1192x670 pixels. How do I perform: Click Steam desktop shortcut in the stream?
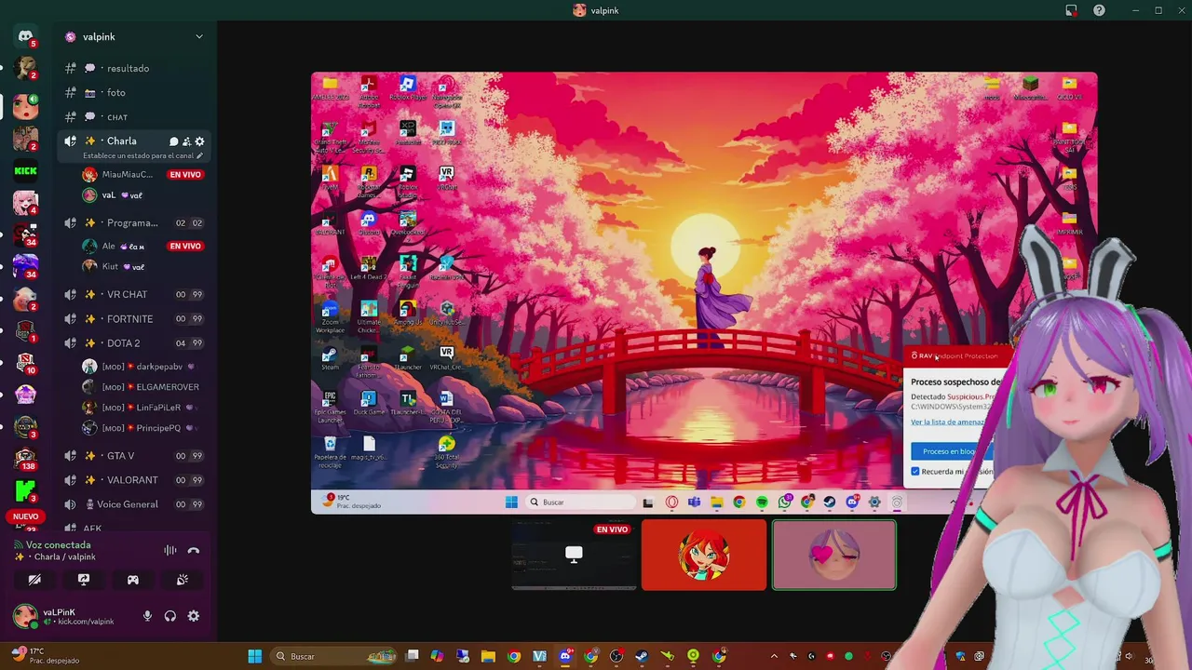(x=330, y=358)
